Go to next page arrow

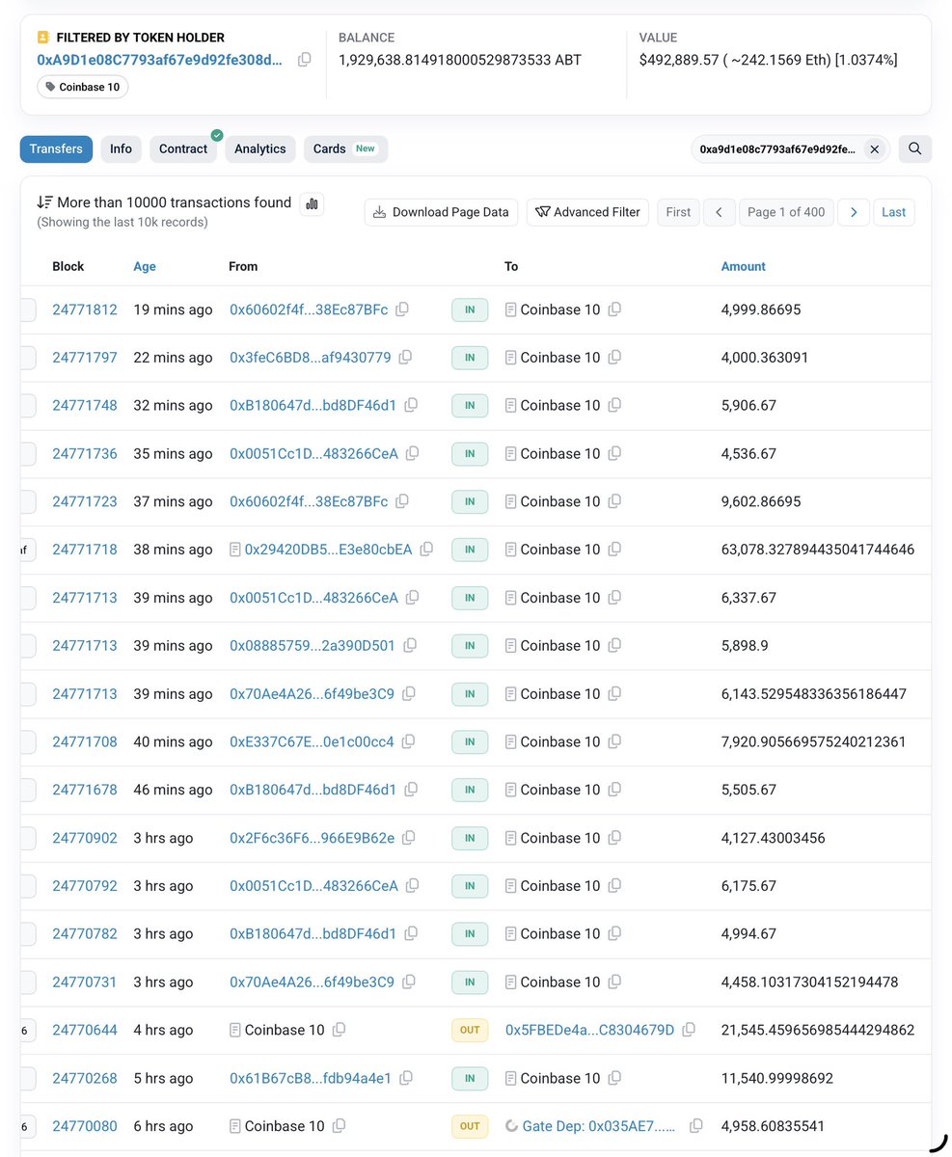854,212
